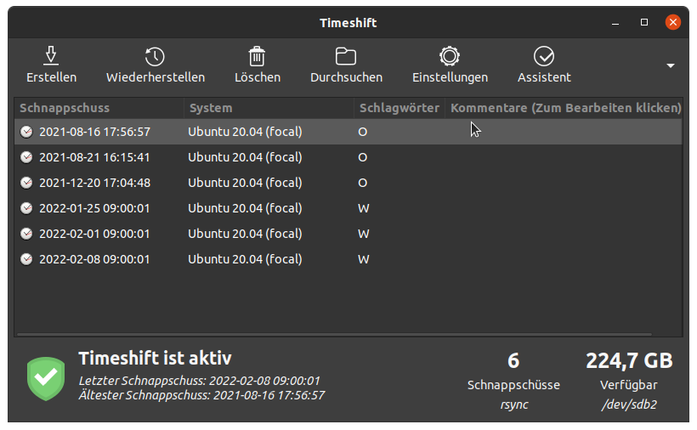697x430 pixels.
Task: Expand the toolbar overflow dropdown arrow
Action: coord(671,65)
